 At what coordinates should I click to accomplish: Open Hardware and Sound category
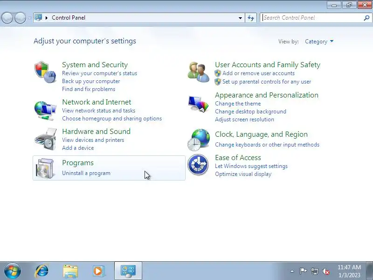[x=97, y=132]
